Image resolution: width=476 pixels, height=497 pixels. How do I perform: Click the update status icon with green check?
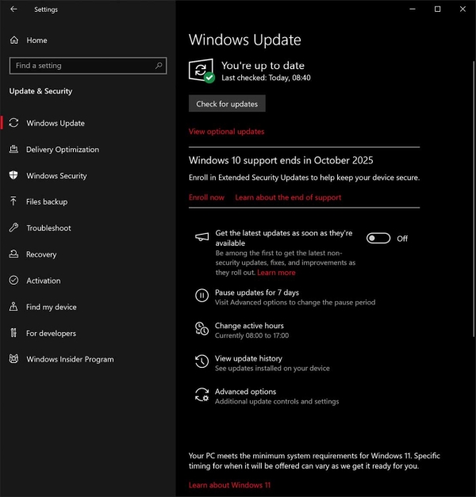[x=202, y=71]
